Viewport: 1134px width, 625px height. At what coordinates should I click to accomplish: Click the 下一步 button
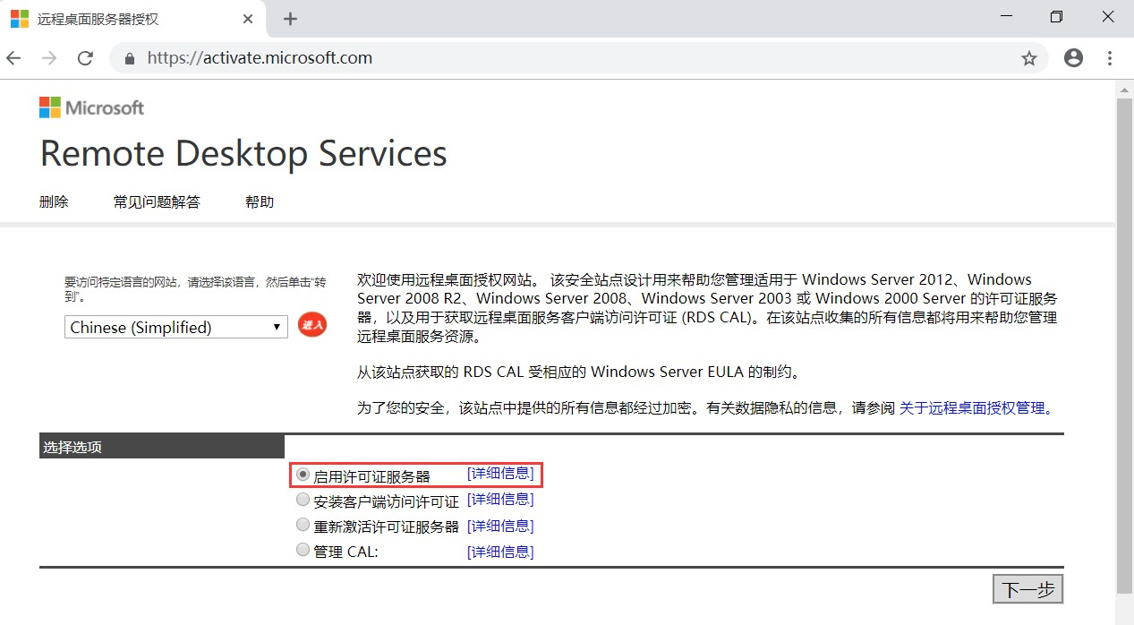tap(1028, 589)
